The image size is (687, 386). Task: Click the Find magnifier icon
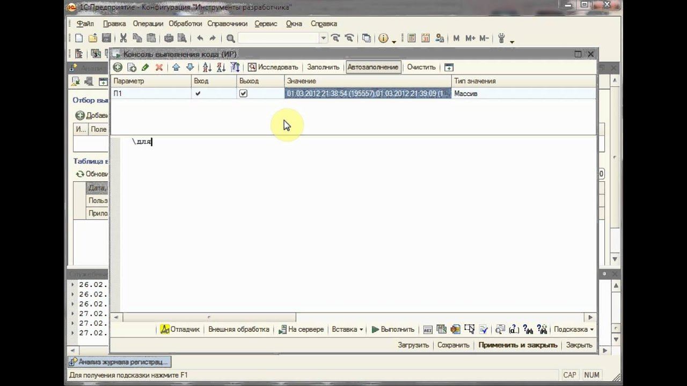click(231, 38)
